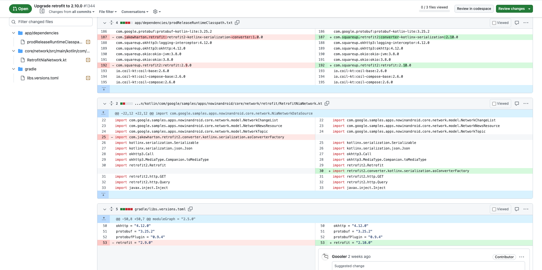
Task: Collapse app/dependencies folder in tree
Action: [x=14, y=33]
